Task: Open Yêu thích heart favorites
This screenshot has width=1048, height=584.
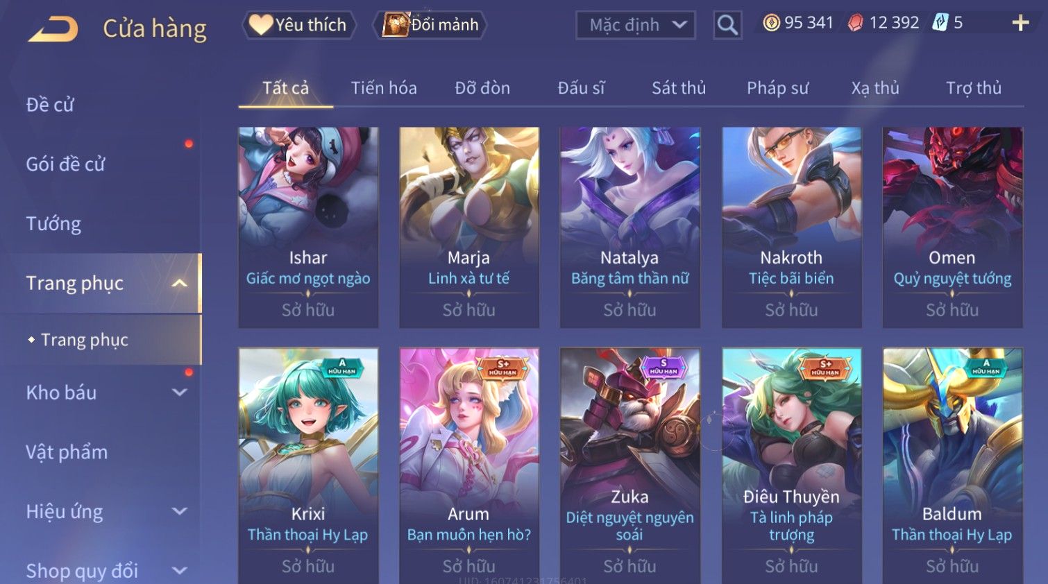Action: click(x=298, y=25)
